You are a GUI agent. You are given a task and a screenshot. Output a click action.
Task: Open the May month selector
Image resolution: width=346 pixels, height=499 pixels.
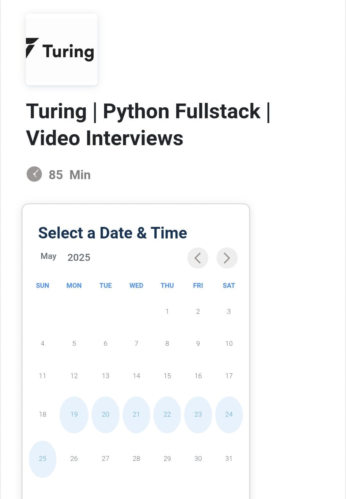[48, 256]
